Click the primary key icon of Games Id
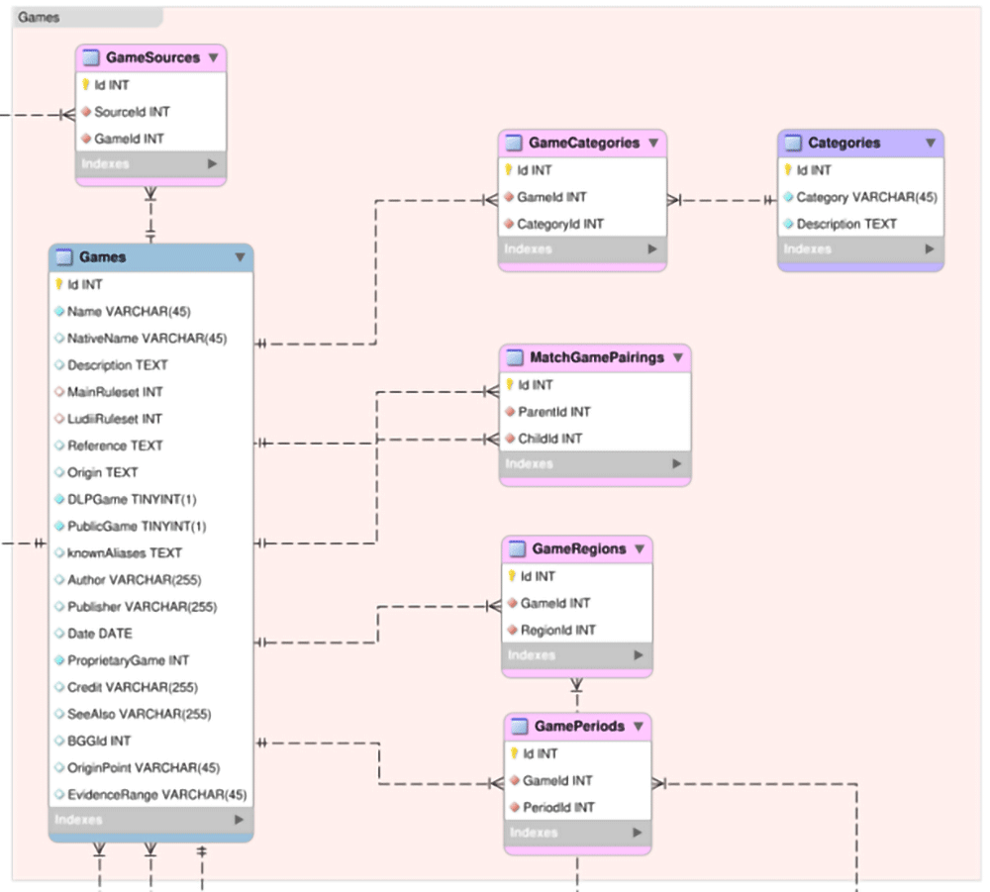The width and height of the screenshot is (990, 892). coord(59,285)
